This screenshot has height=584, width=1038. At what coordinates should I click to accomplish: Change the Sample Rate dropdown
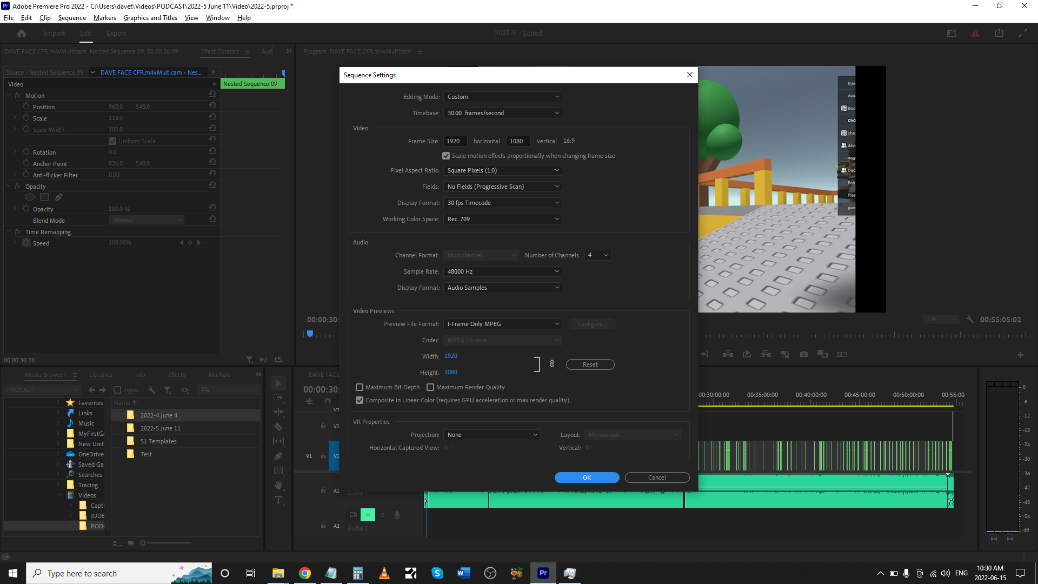[502, 271]
